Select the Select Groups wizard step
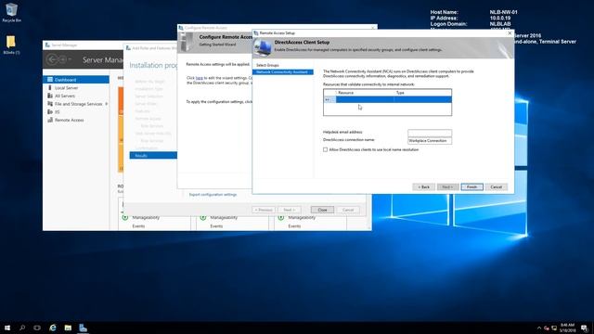Screen dimensions: 594x334 tap(267, 65)
